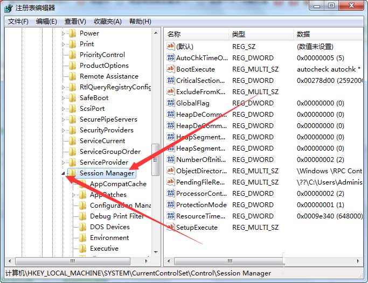The width and height of the screenshot is (368, 283).
Task: Click the PriorityControl folder icon
Action: (x=73, y=55)
